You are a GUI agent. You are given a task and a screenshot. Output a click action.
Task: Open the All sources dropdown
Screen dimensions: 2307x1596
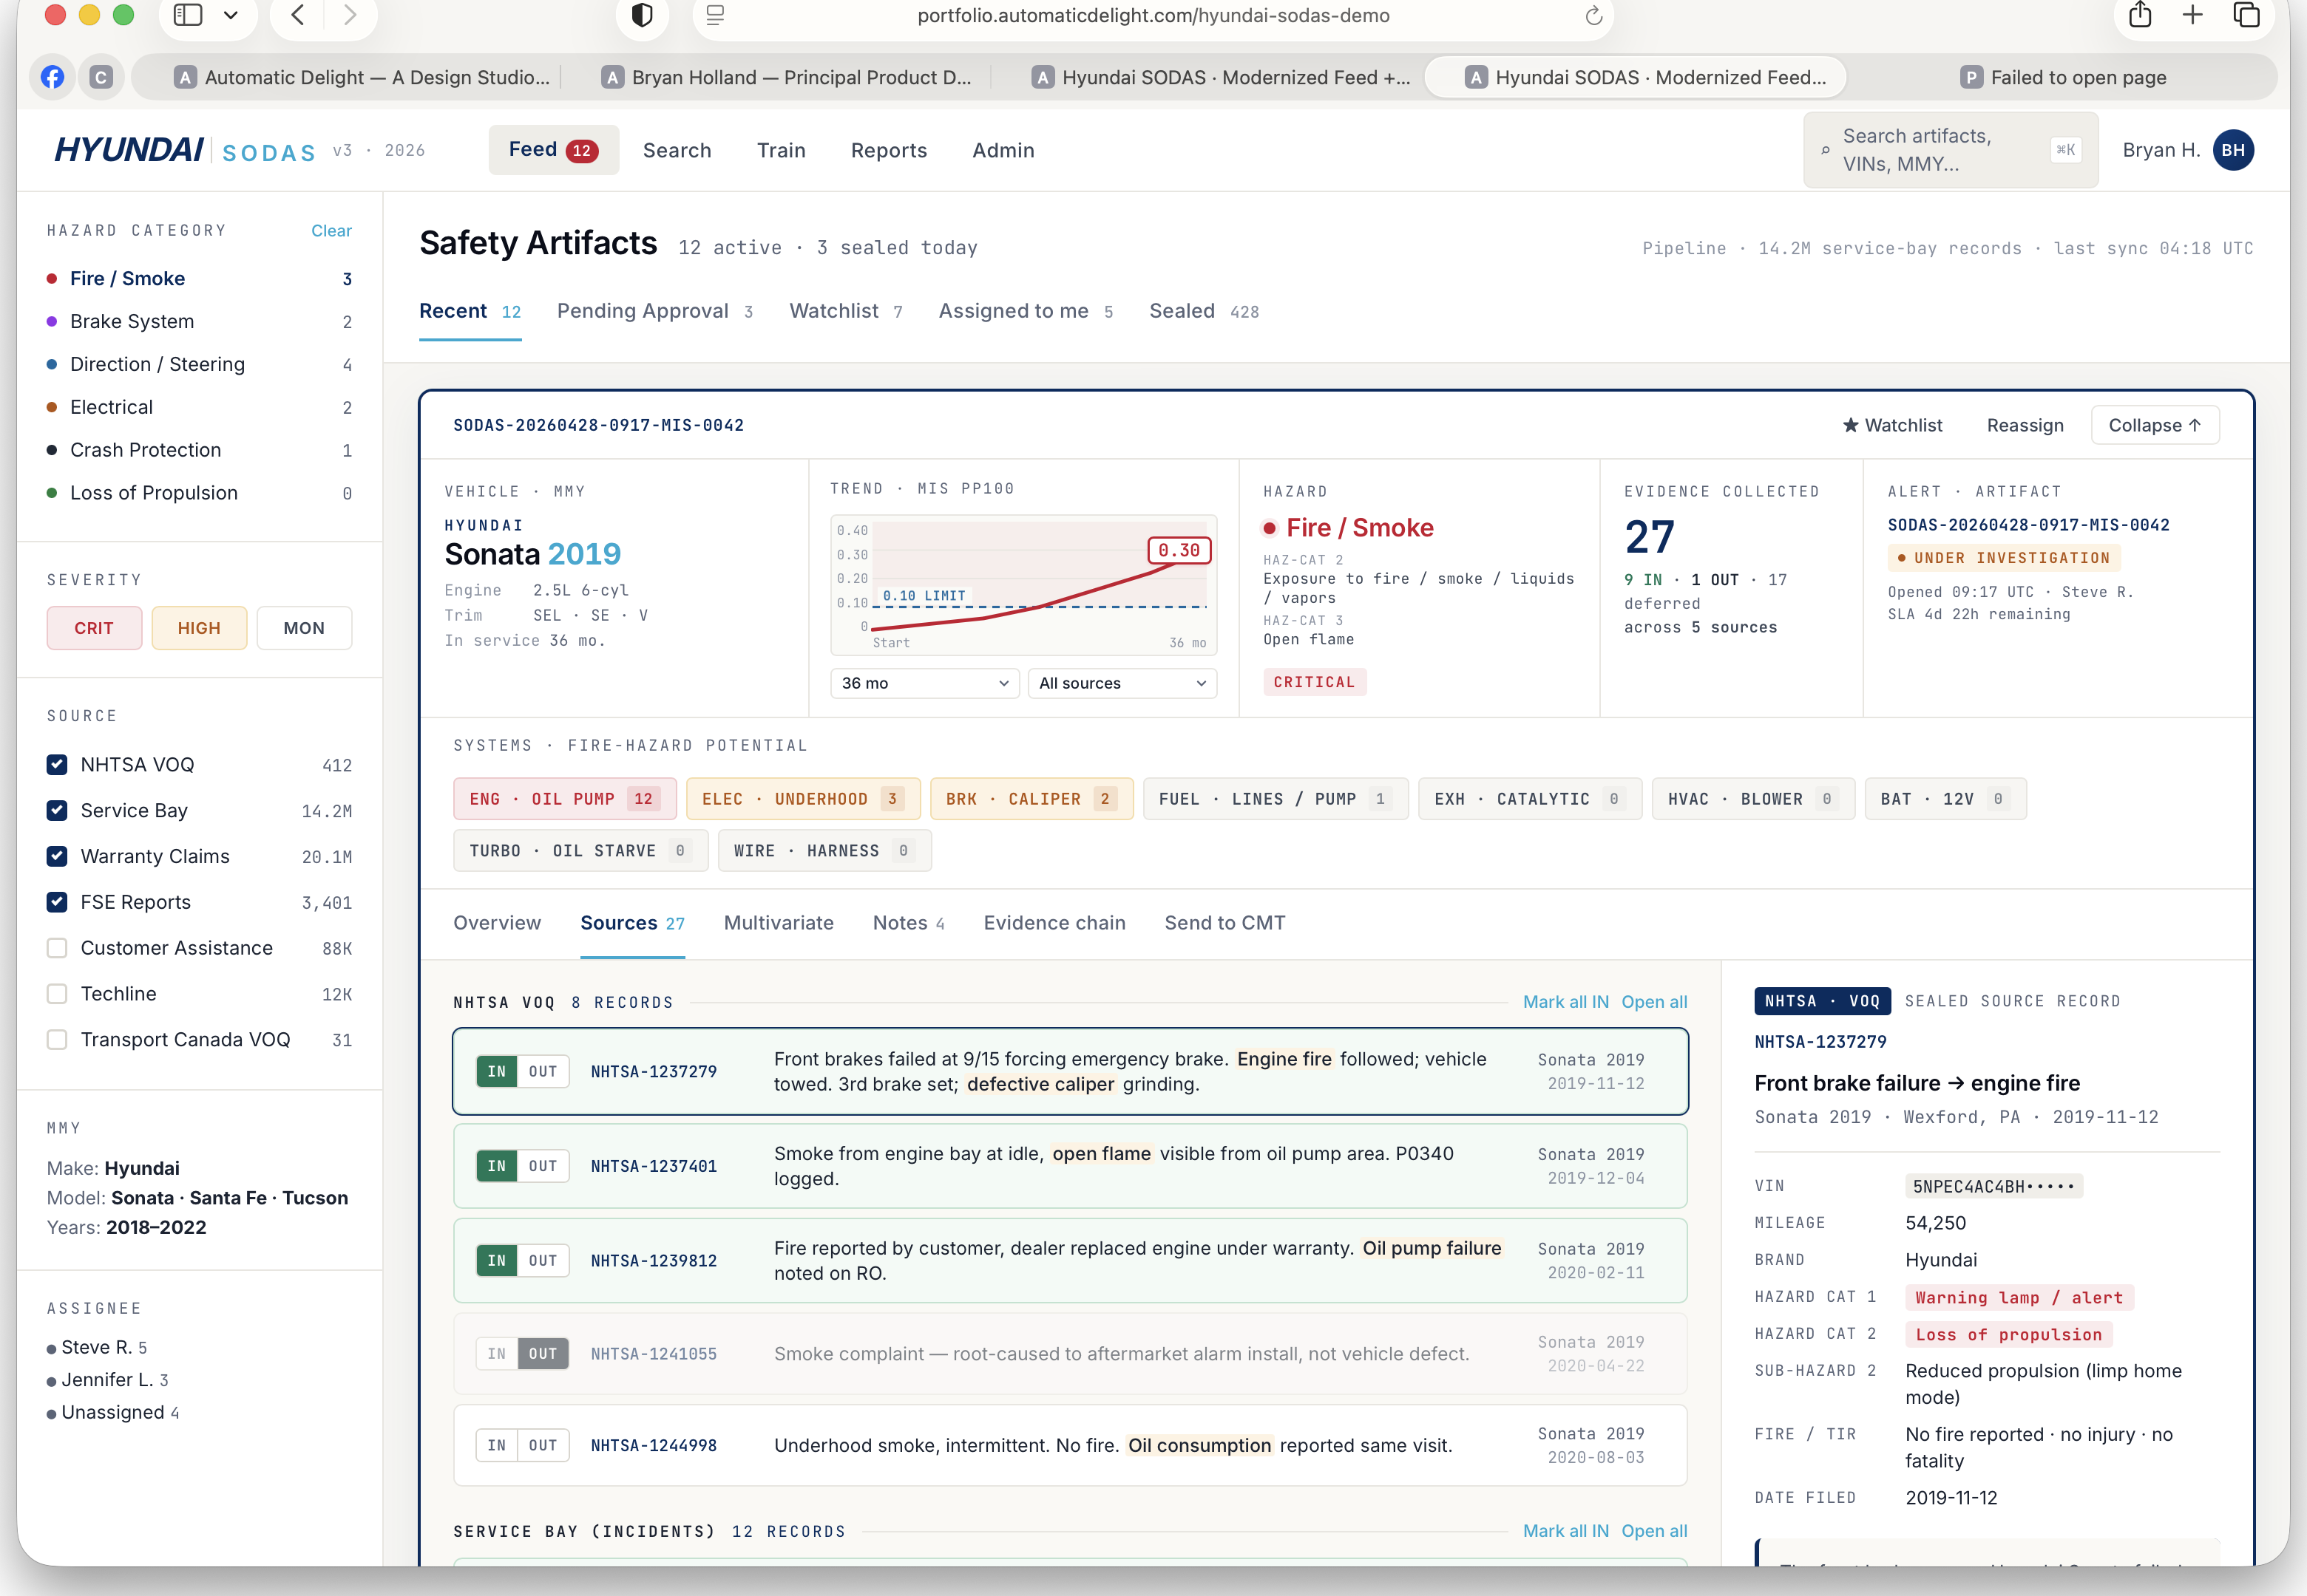[1122, 683]
